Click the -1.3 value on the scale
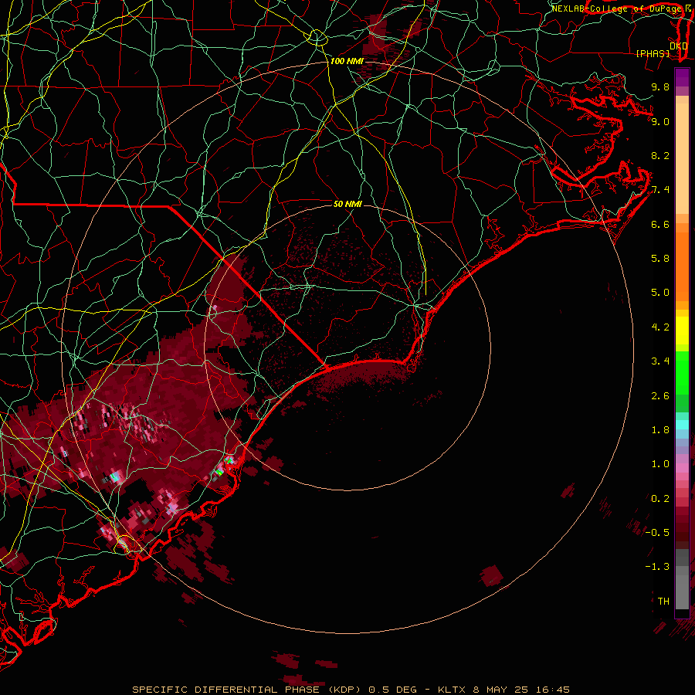 click(x=657, y=567)
